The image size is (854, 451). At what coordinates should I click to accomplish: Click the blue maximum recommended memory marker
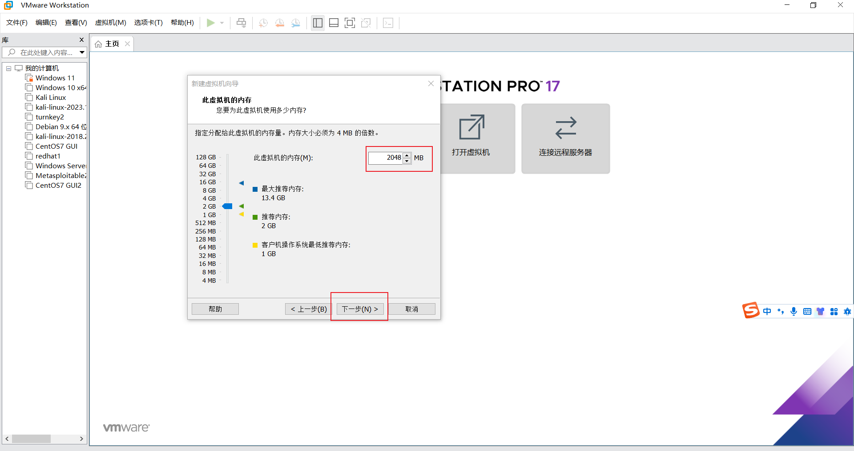click(x=242, y=183)
